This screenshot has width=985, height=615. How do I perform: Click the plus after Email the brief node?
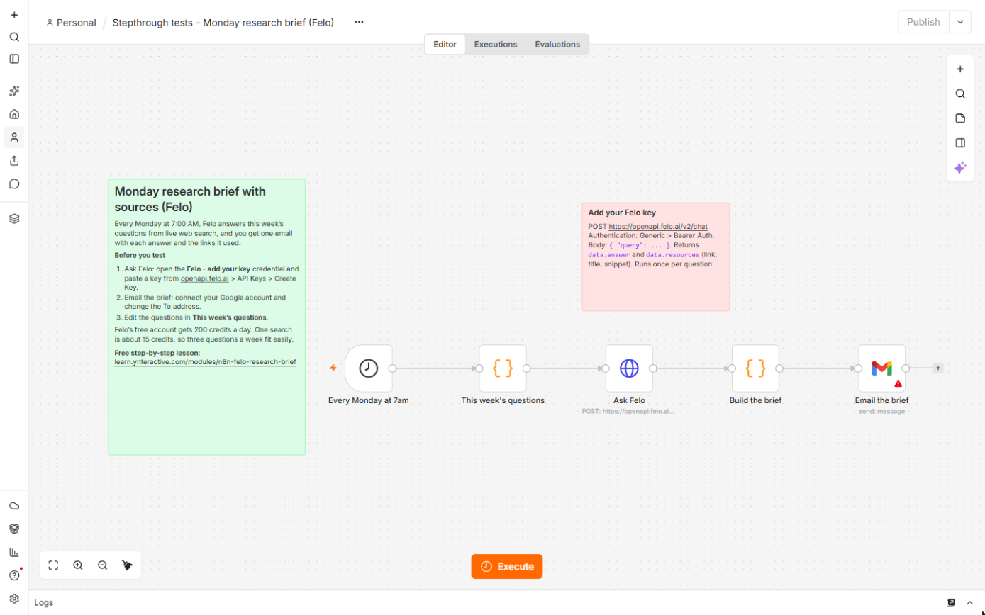pos(938,368)
